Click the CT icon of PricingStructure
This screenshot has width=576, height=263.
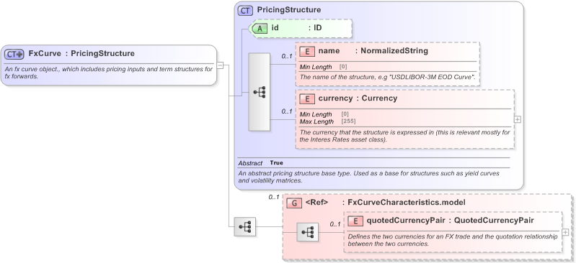coord(245,10)
